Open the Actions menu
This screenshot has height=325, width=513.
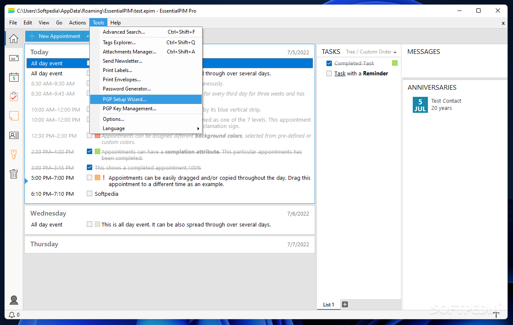[x=77, y=23]
